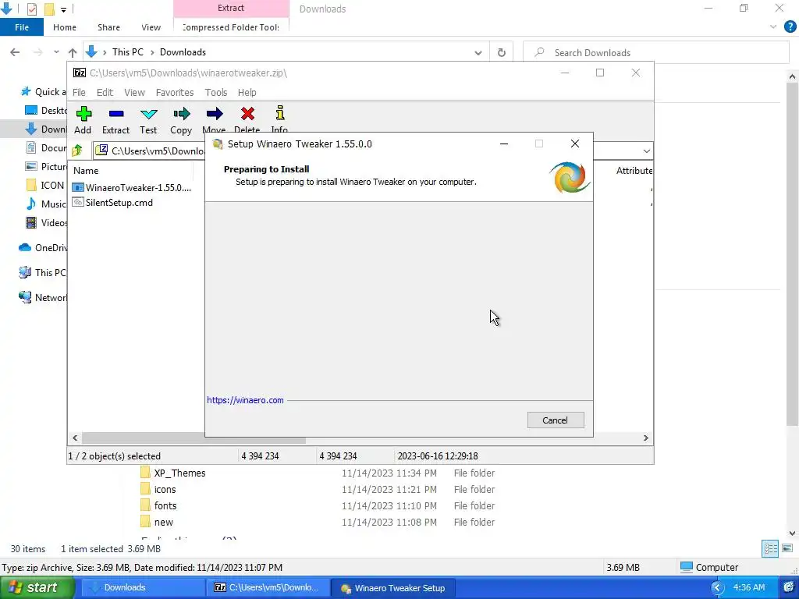The height and width of the screenshot is (599, 799).
Task: Select the fonts folder
Action: [158, 505]
